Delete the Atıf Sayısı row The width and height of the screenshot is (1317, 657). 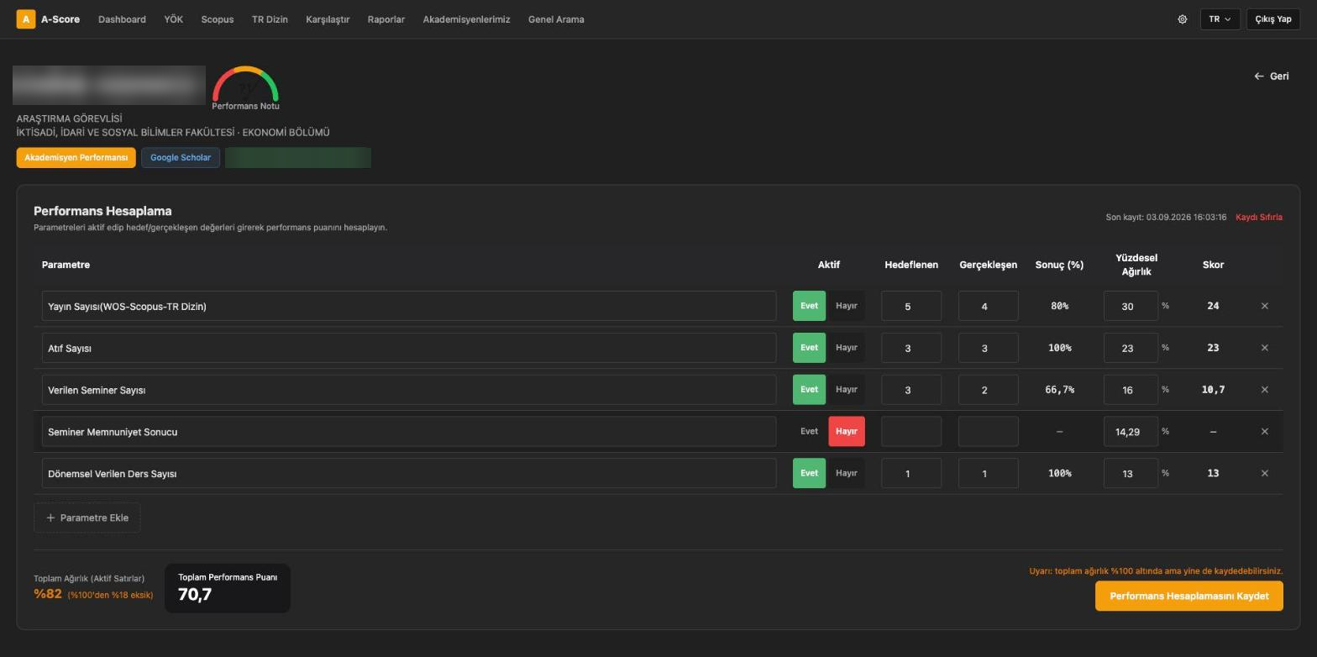[1264, 348]
